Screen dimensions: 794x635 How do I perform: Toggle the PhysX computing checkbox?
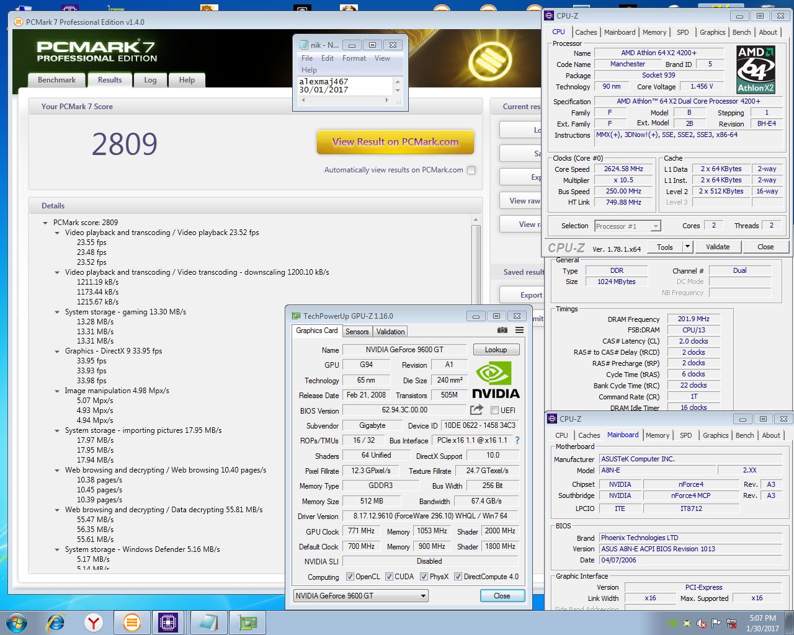(x=424, y=577)
